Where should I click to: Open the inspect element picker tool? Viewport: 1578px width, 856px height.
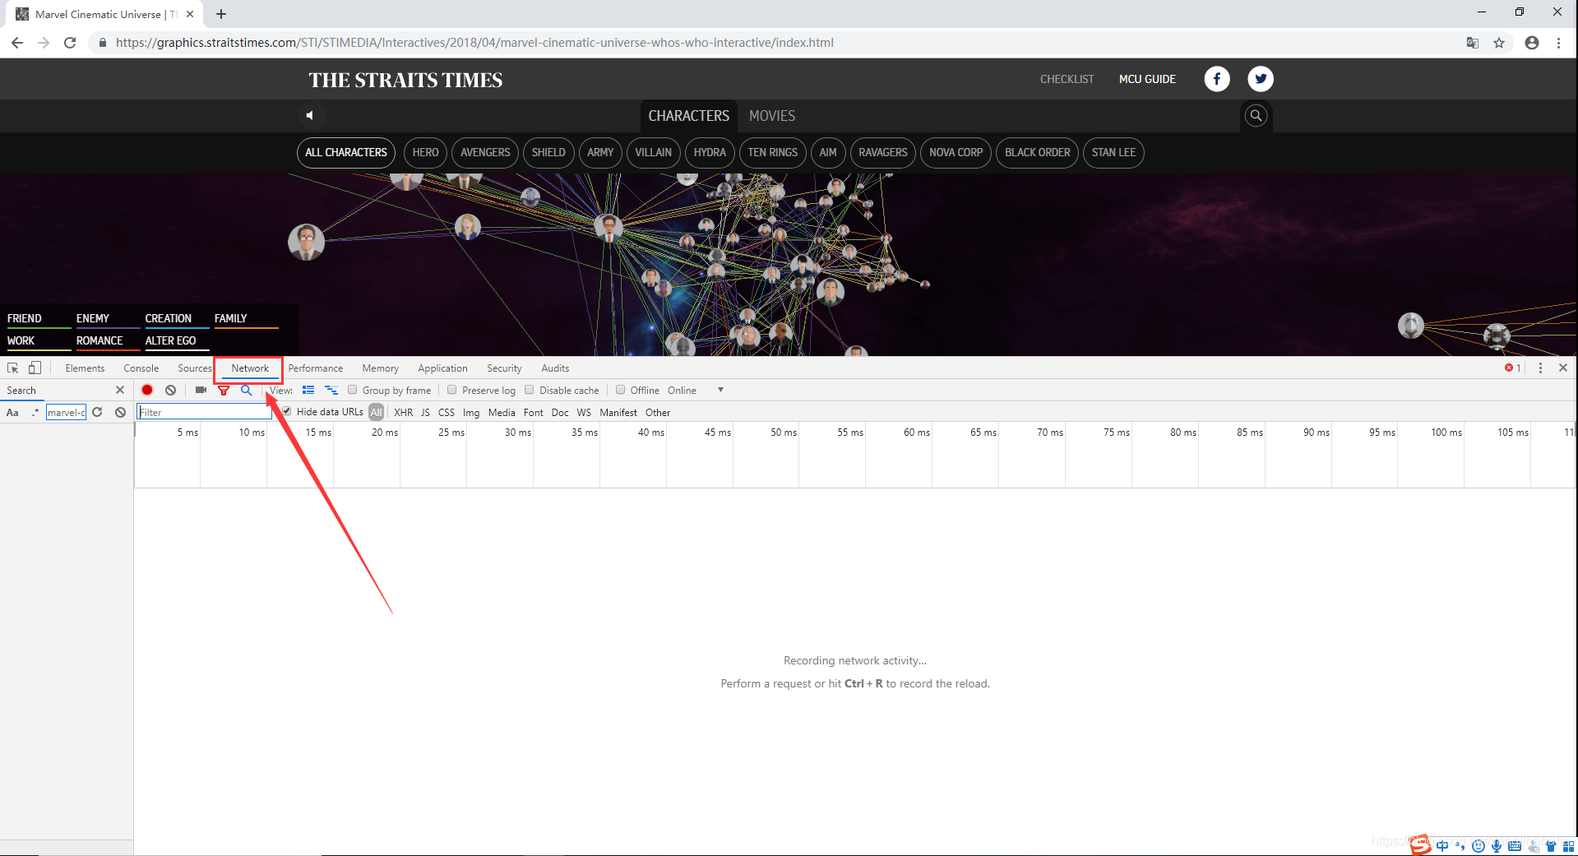click(x=13, y=368)
